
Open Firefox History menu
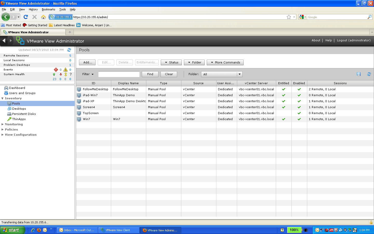click(x=33, y=9)
